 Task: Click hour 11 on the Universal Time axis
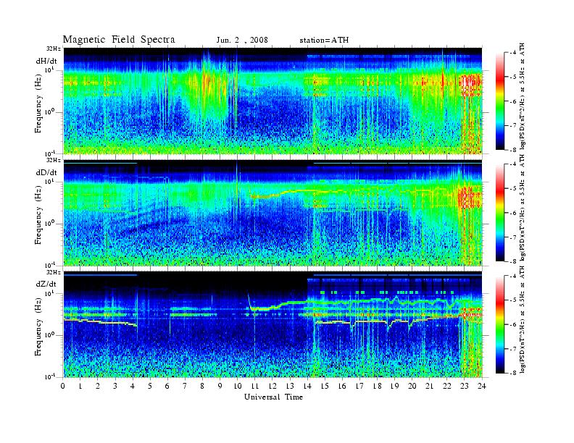(255, 386)
